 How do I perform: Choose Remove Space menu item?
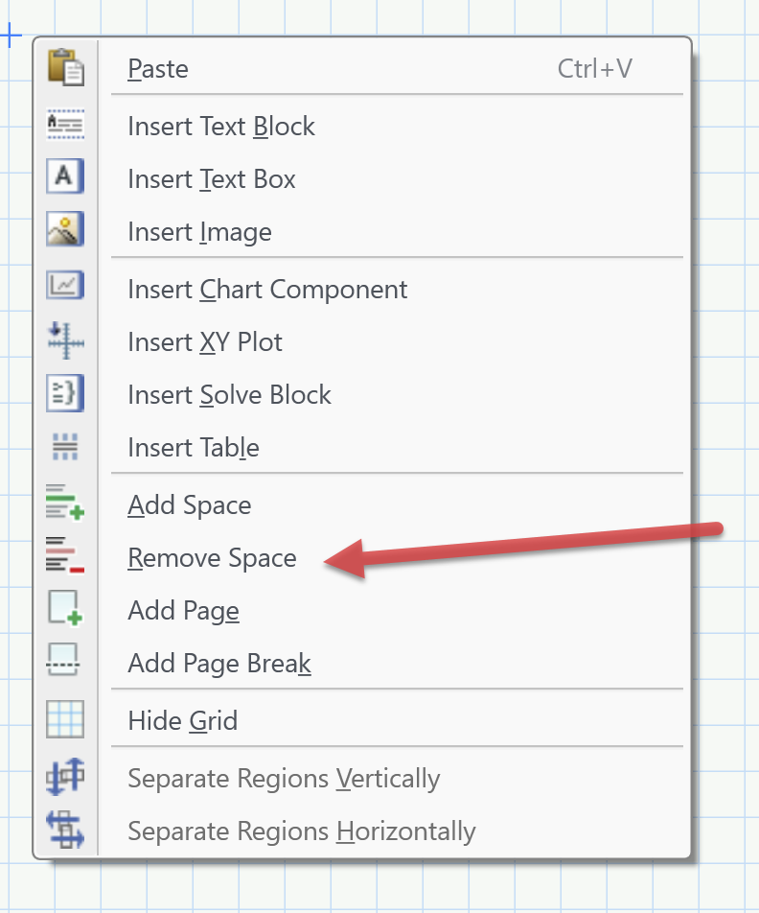212,558
